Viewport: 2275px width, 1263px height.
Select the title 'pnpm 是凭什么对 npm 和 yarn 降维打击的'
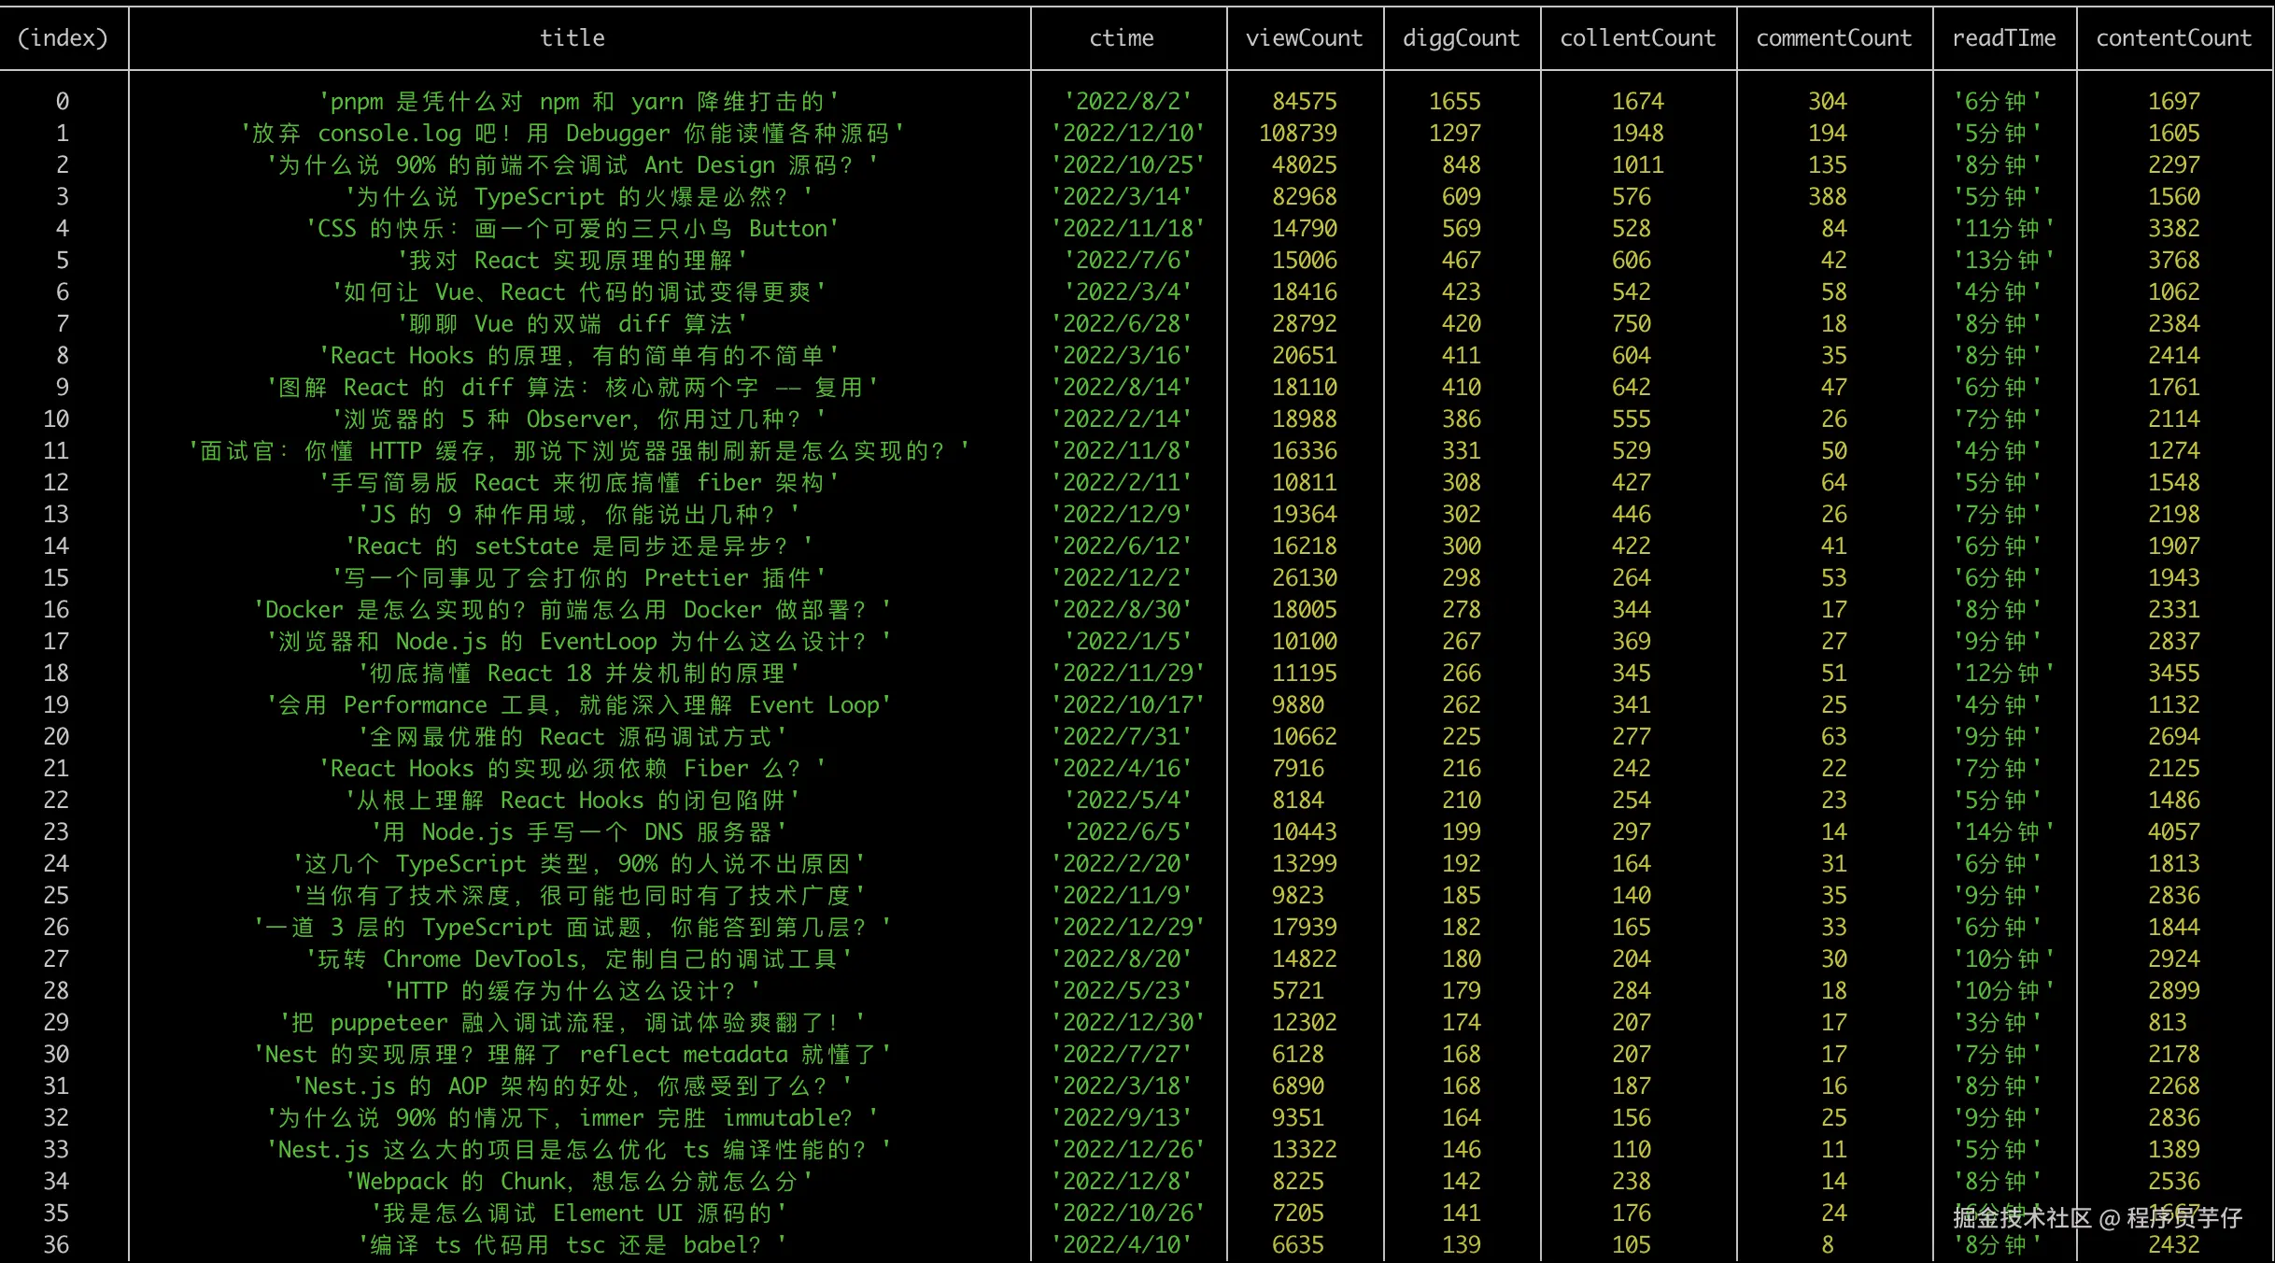579,102
